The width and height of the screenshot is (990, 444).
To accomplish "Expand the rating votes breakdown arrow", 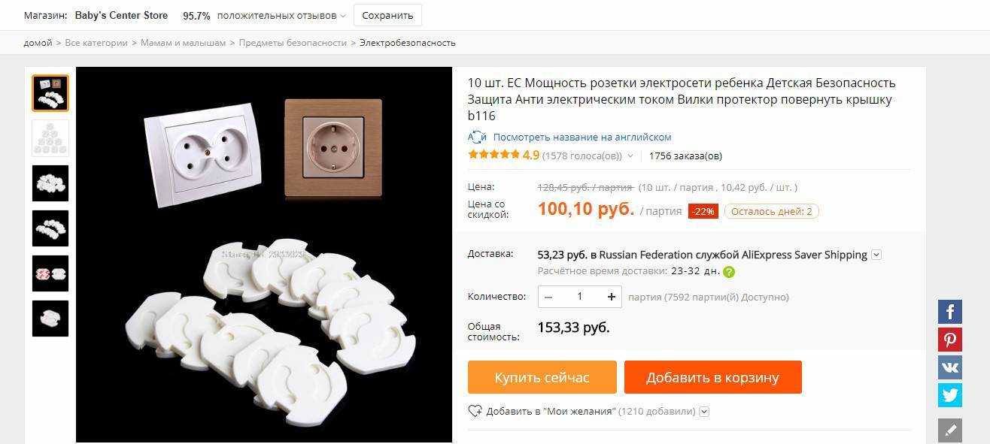I will point(630,156).
